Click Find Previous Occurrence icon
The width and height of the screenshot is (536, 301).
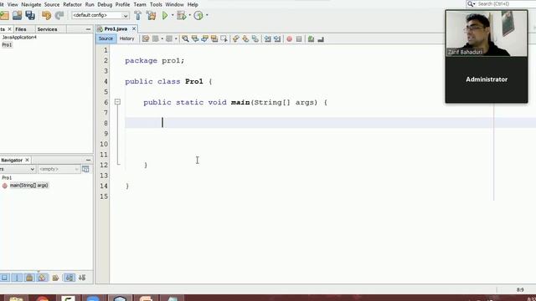195,39
